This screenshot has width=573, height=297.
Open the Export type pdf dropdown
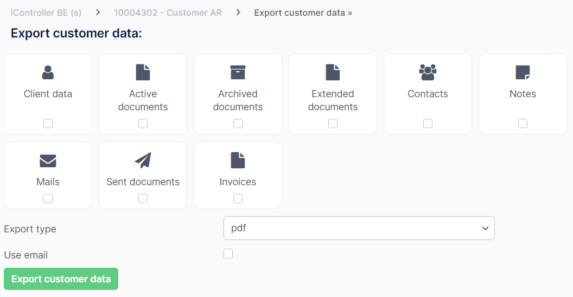click(x=359, y=228)
